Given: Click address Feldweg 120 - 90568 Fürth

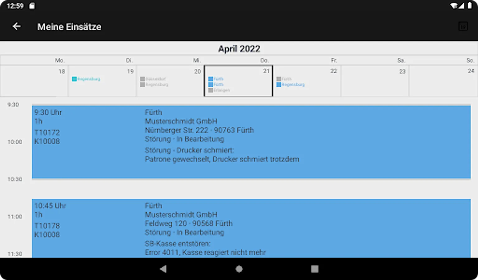Looking at the screenshot, I should (x=189, y=224).
